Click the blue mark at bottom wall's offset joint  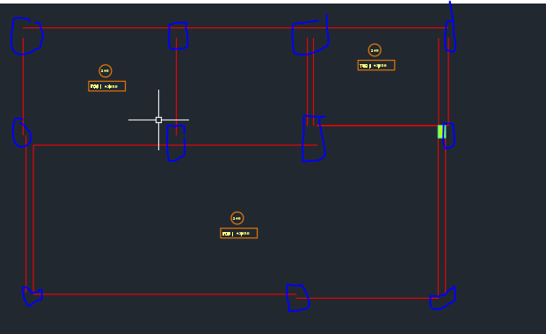click(x=298, y=298)
